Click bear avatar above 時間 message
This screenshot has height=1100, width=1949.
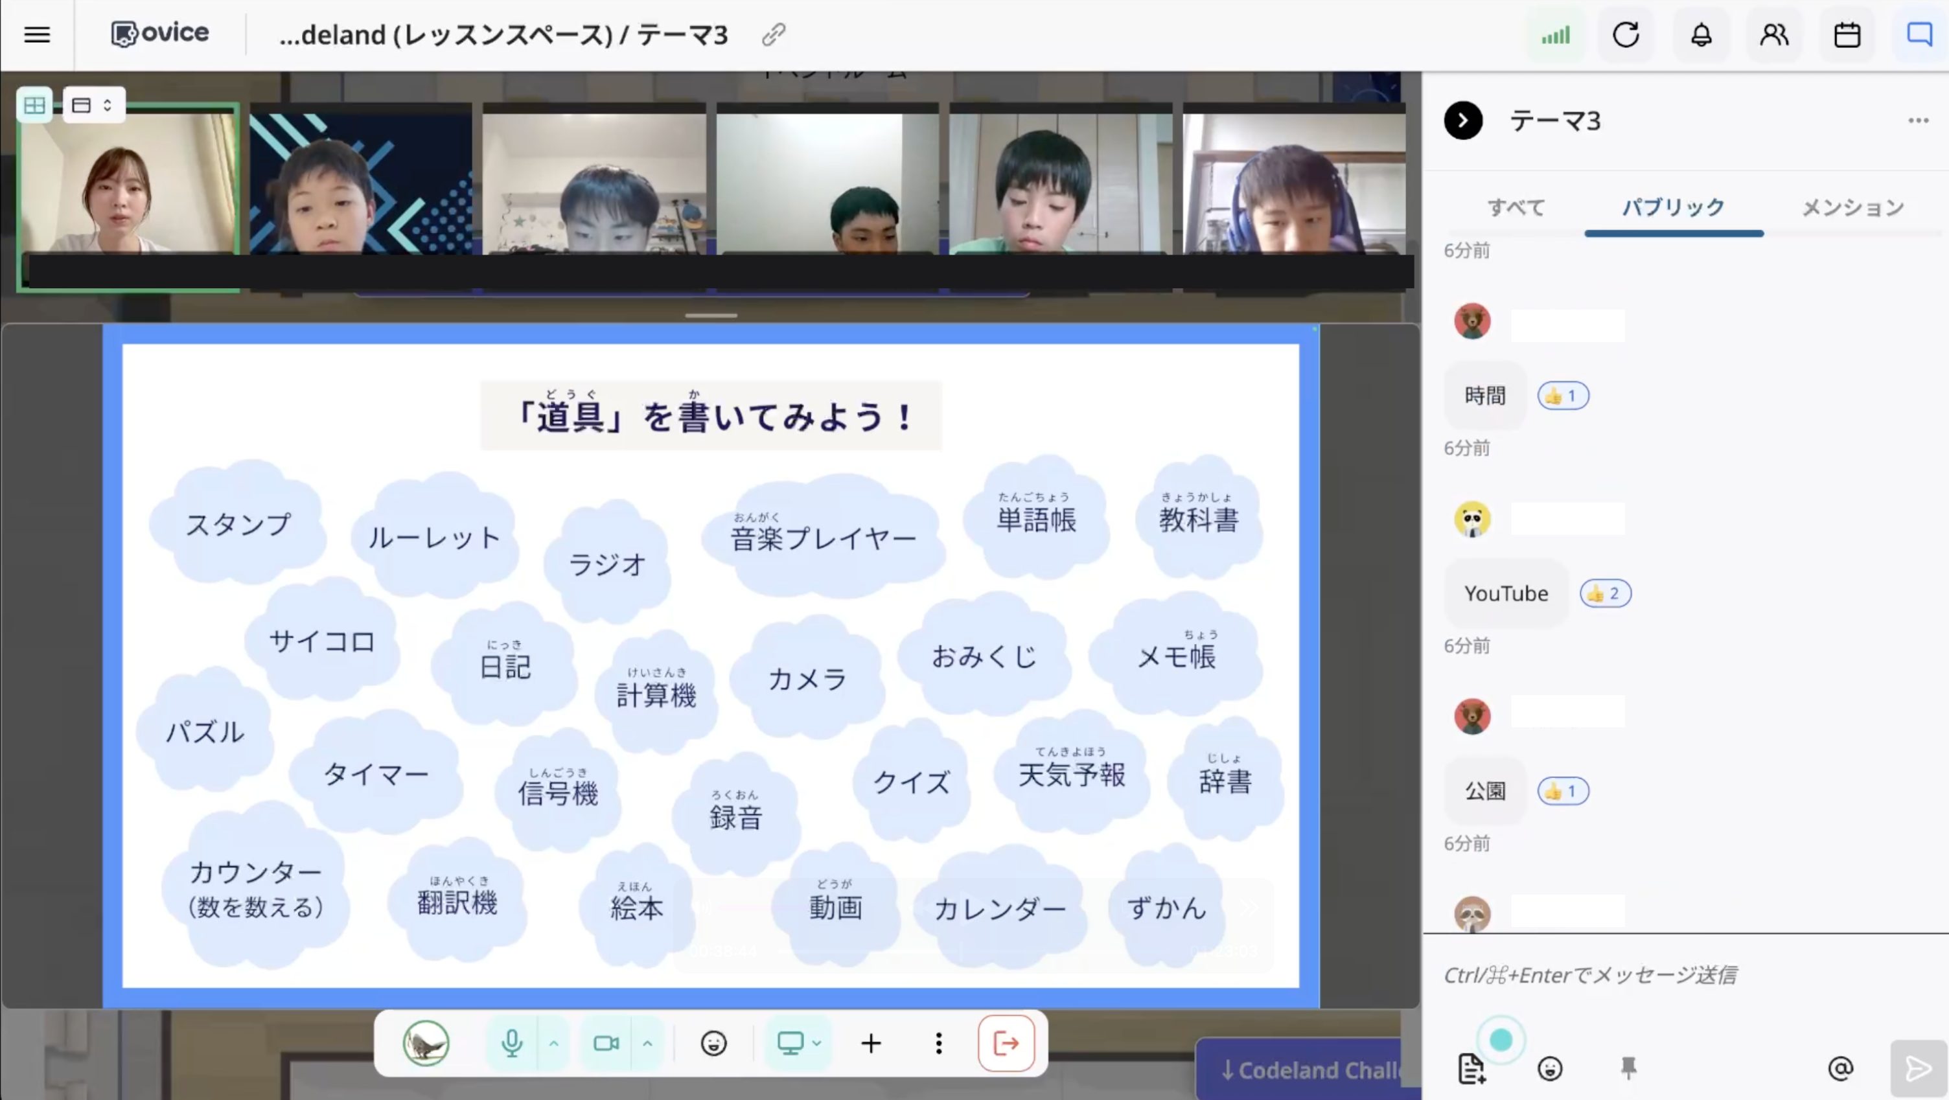coord(1472,321)
